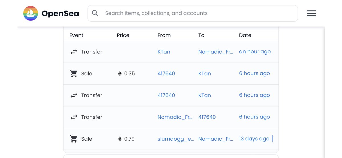Open the slumdogg_e... seller profile
The height and width of the screenshot is (158, 342).
[176, 139]
